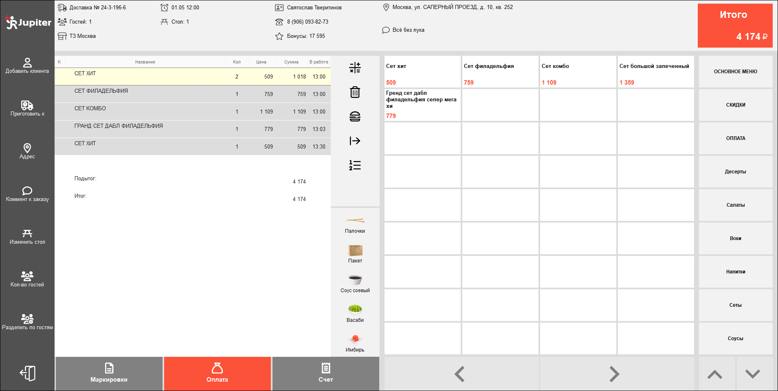
Task: Click the bonuses 17 595 field
Action: 306,36
